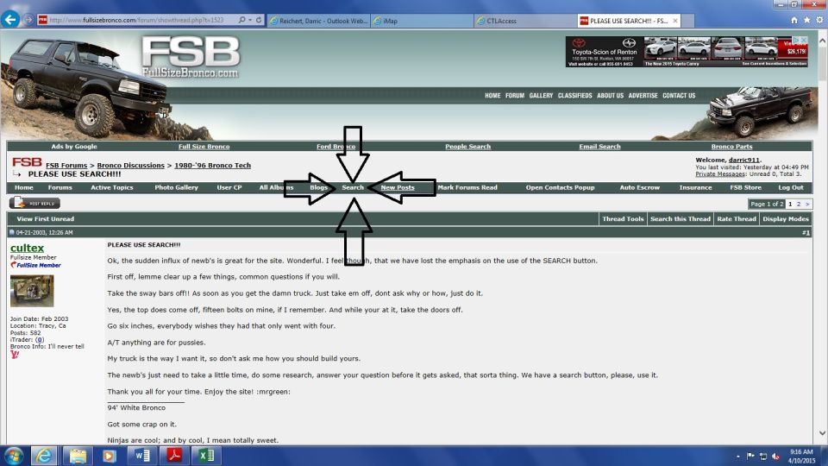Open the Windows Start button
The width and height of the screenshot is (828, 466).
pyautogui.click(x=13, y=456)
